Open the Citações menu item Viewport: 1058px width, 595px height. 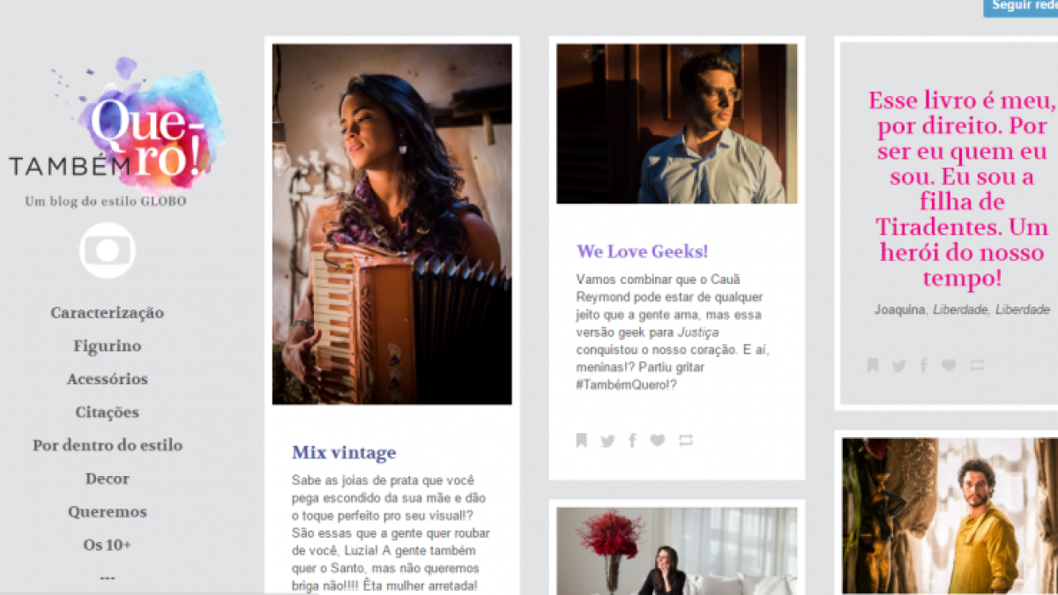(x=108, y=413)
